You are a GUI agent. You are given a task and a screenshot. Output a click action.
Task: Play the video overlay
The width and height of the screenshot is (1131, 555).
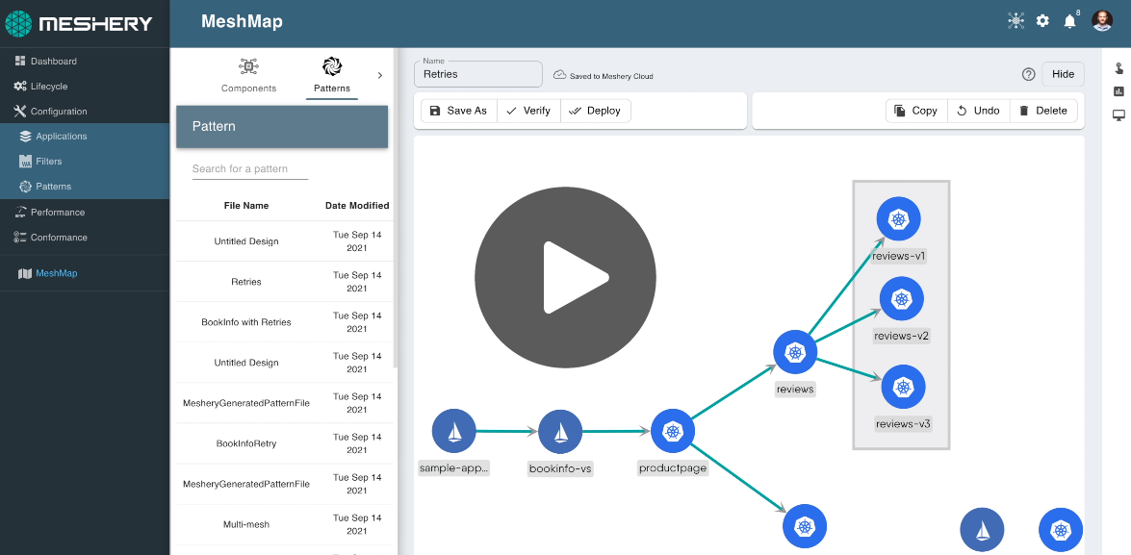[x=565, y=277]
